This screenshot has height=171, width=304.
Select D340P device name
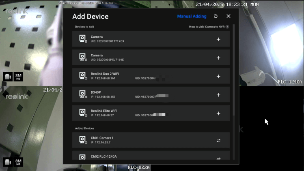(95, 92)
